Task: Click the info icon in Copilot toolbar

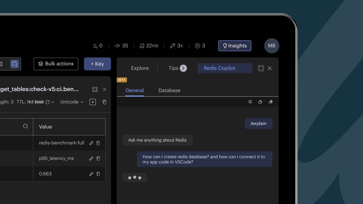Action: [x=250, y=102]
